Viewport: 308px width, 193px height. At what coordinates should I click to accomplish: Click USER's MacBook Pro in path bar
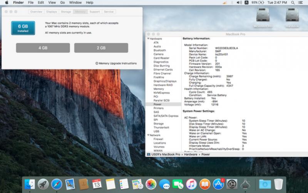166,154
